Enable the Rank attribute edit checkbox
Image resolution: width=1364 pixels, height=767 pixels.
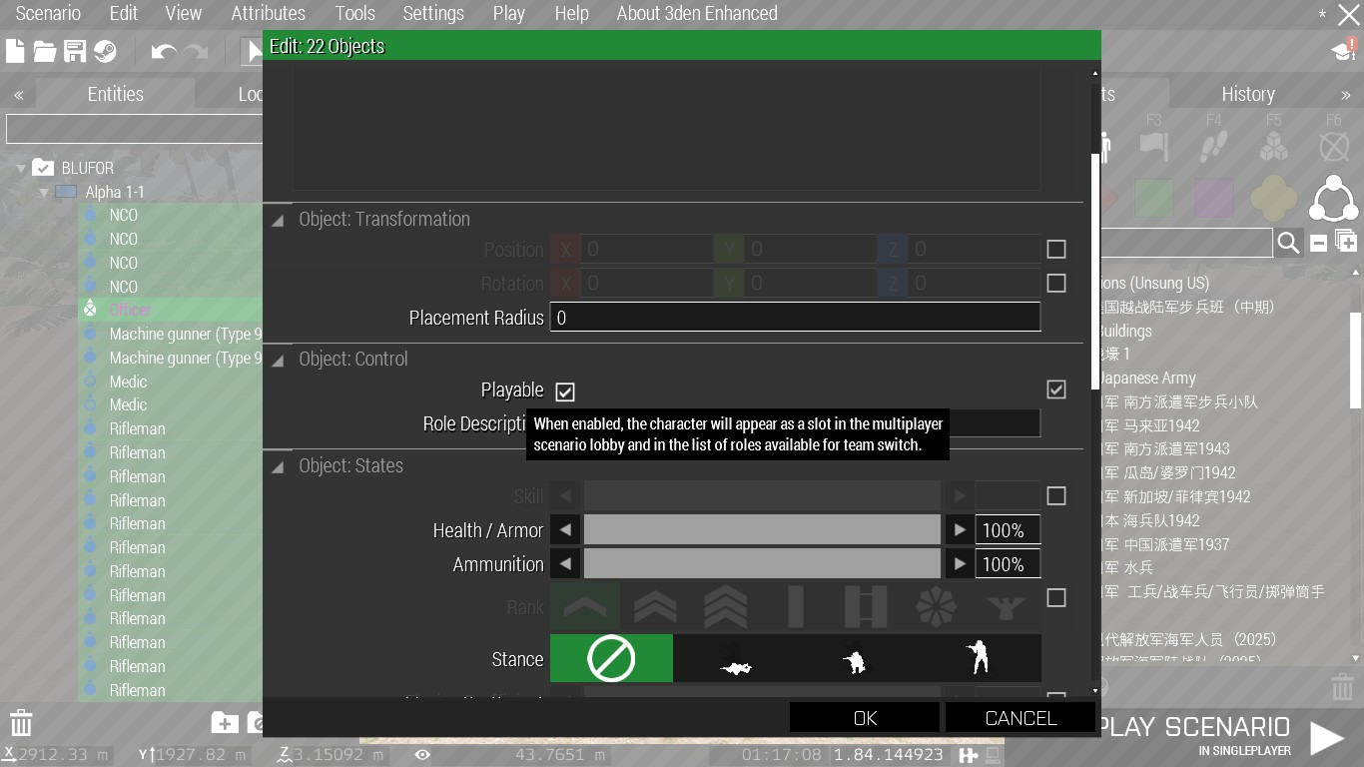pos(1055,598)
